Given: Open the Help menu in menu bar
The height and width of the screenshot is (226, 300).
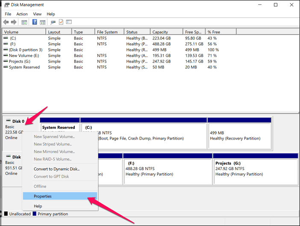Looking at the screenshot, I should click(51, 14).
